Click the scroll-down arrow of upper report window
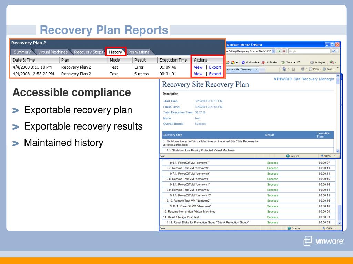The image size is (353, 264). [x=338, y=151]
